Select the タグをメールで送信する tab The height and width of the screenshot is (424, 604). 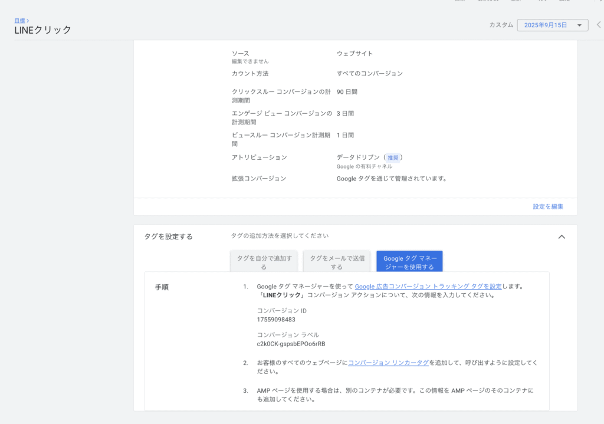336,262
